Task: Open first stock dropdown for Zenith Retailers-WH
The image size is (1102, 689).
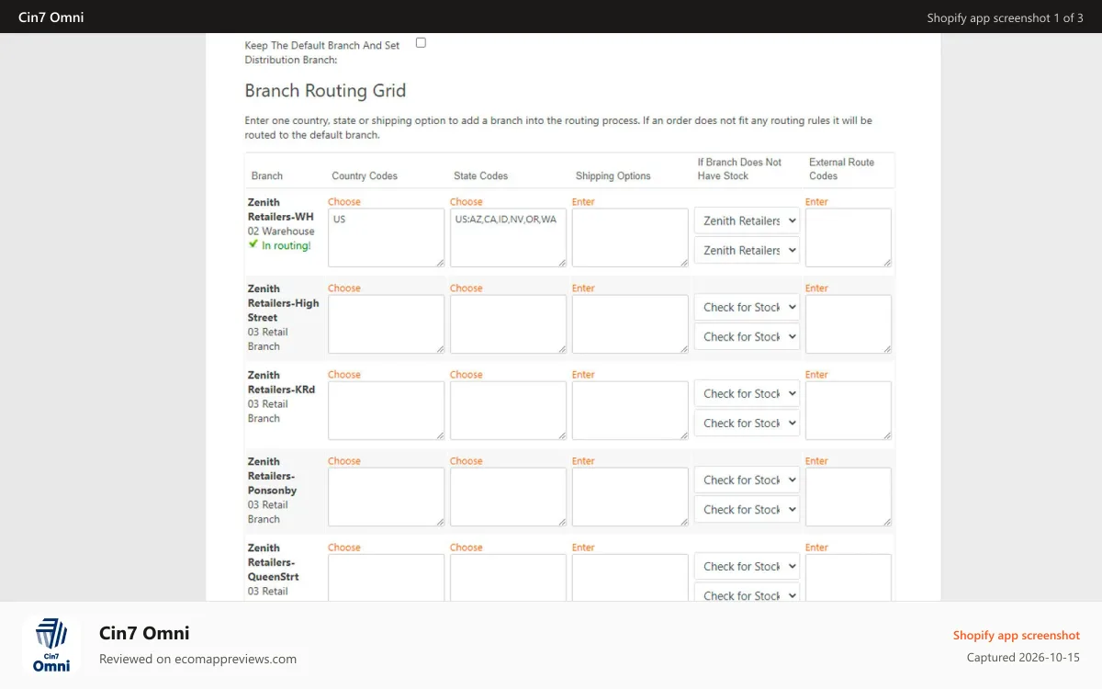Action: click(747, 220)
